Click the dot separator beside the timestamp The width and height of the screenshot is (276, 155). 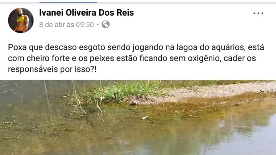pyautogui.click(x=98, y=24)
